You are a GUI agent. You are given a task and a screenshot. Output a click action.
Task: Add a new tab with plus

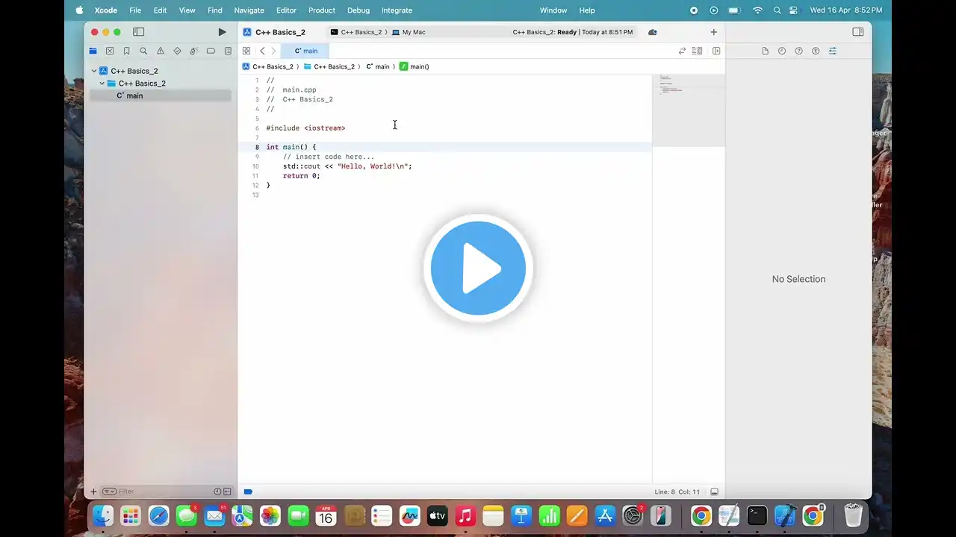[x=713, y=32]
